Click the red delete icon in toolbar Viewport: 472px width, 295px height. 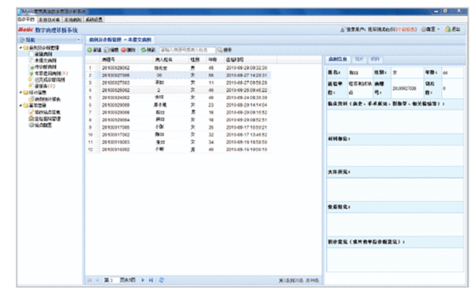123,50
